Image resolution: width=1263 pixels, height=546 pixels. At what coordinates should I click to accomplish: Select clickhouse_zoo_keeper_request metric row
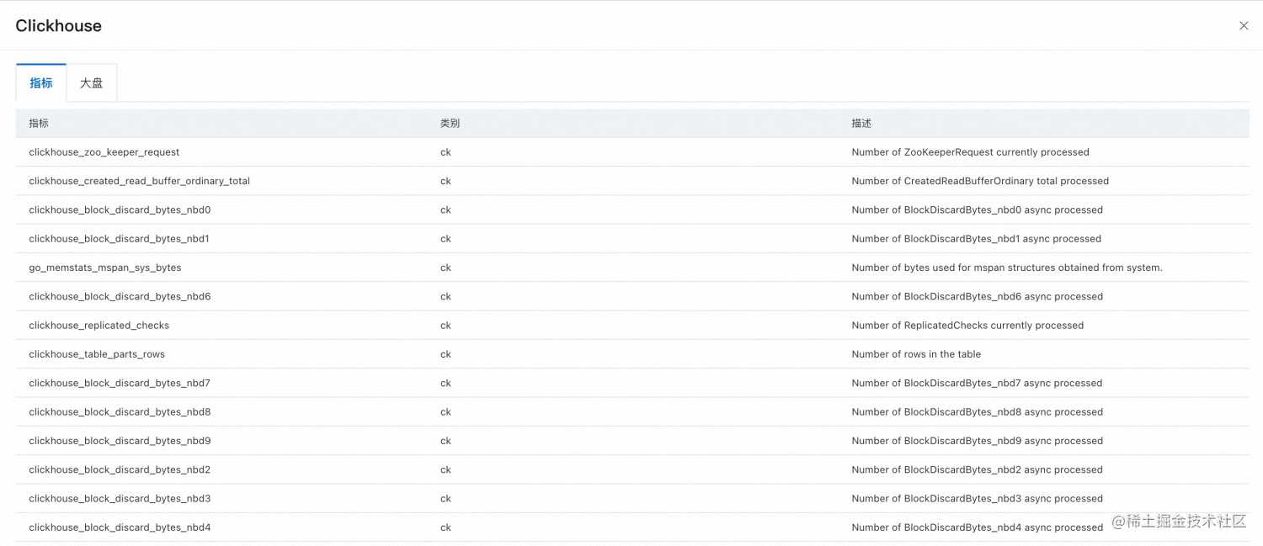(632, 152)
